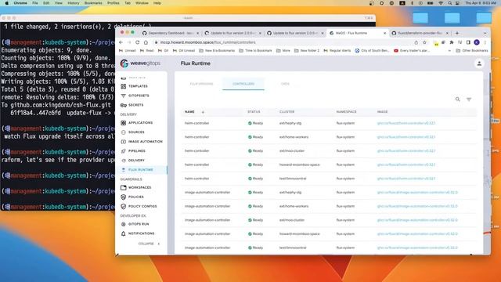This screenshot has height=282, width=501.
Task: Open the table filter icon
Action: [469, 99]
